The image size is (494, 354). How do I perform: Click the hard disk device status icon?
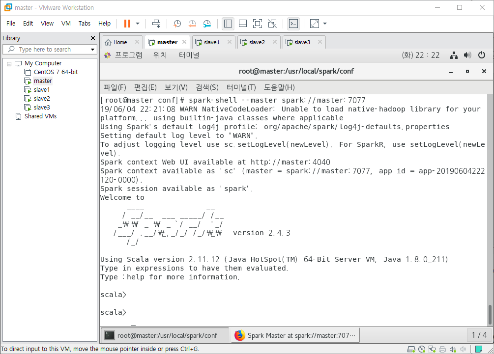(x=411, y=349)
